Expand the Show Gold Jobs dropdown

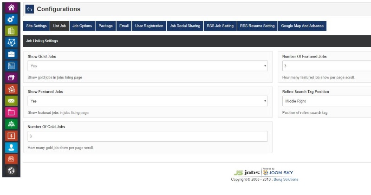pos(147,66)
